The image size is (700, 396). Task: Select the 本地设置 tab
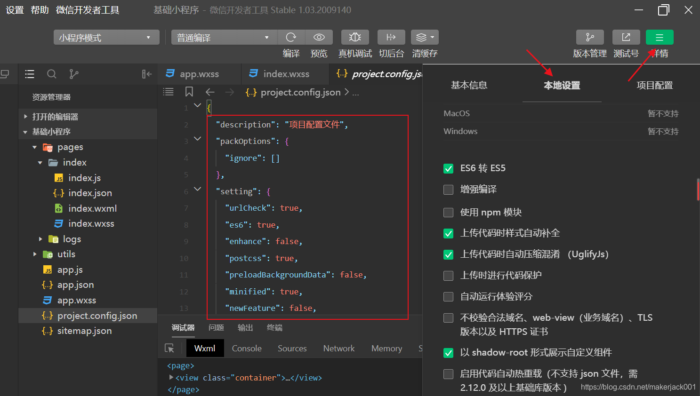click(x=562, y=85)
